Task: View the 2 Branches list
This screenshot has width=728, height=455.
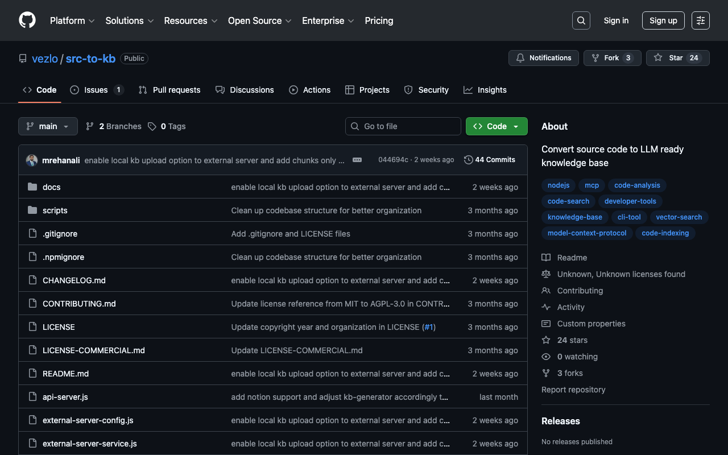Action: click(x=114, y=126)
